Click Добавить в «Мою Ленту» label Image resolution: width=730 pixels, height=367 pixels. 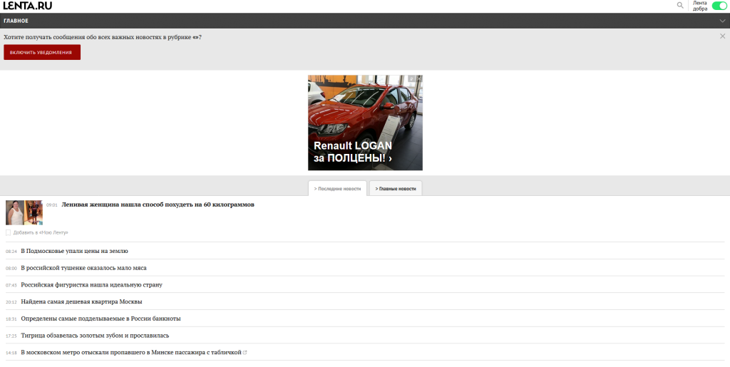[x=41, y=232]
